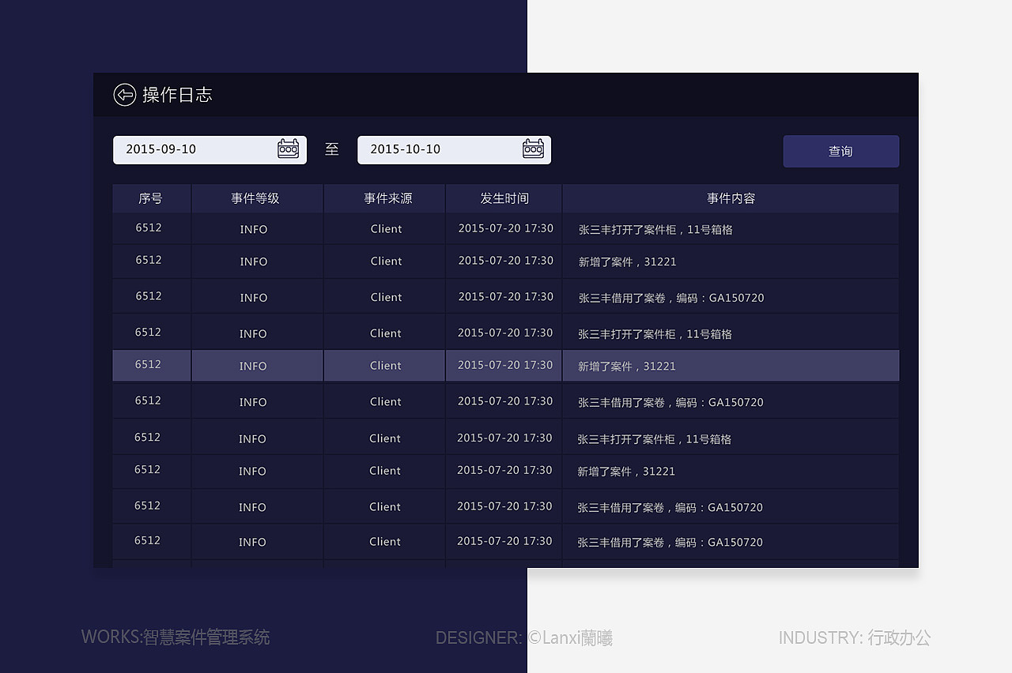Click the last visible table row
This screenshot has height=673, width=1012.
(x=506, y=541)
